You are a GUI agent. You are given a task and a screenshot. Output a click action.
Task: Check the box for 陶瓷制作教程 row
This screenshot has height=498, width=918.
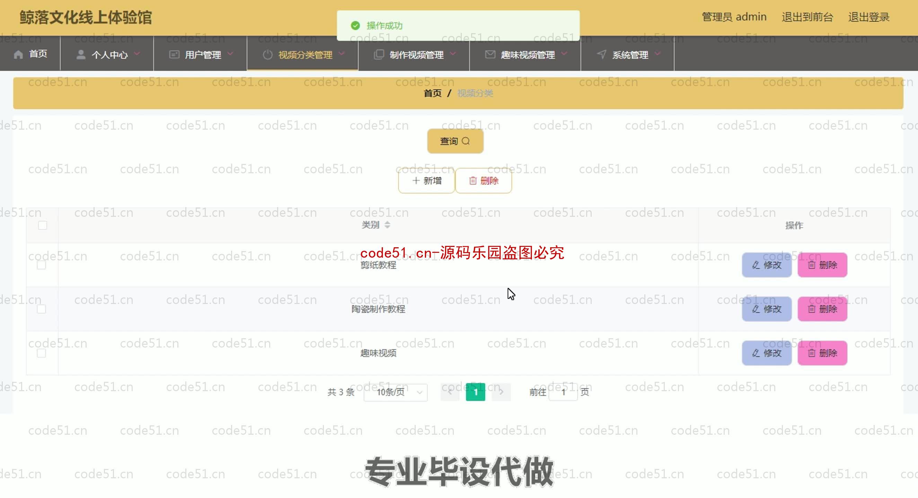click(x=41, y=309)
